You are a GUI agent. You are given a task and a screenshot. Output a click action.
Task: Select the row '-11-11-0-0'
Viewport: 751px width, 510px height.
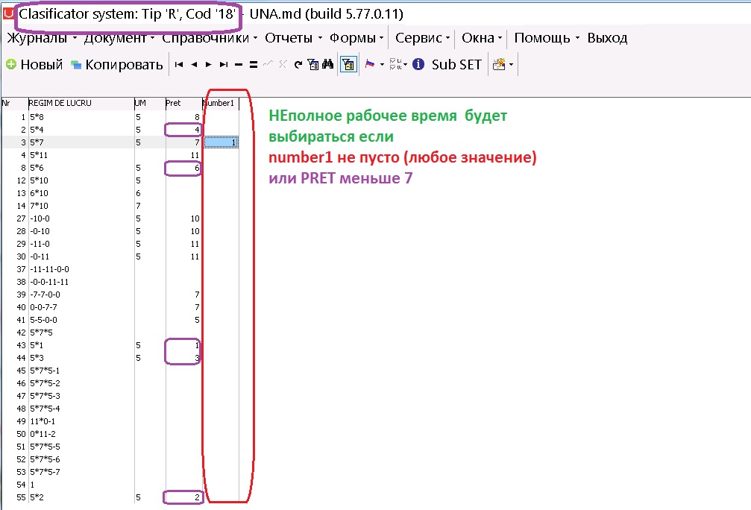point(121,269)
